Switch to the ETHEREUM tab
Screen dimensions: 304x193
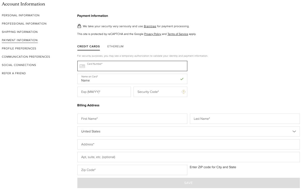click(x=115, y=46)
